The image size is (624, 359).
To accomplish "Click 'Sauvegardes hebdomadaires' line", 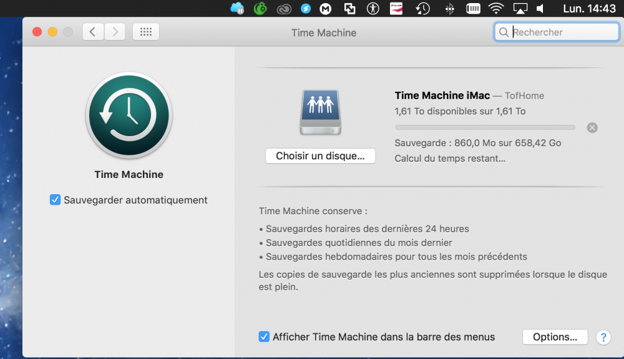I will pyautogui.click(x=396, y=257).
